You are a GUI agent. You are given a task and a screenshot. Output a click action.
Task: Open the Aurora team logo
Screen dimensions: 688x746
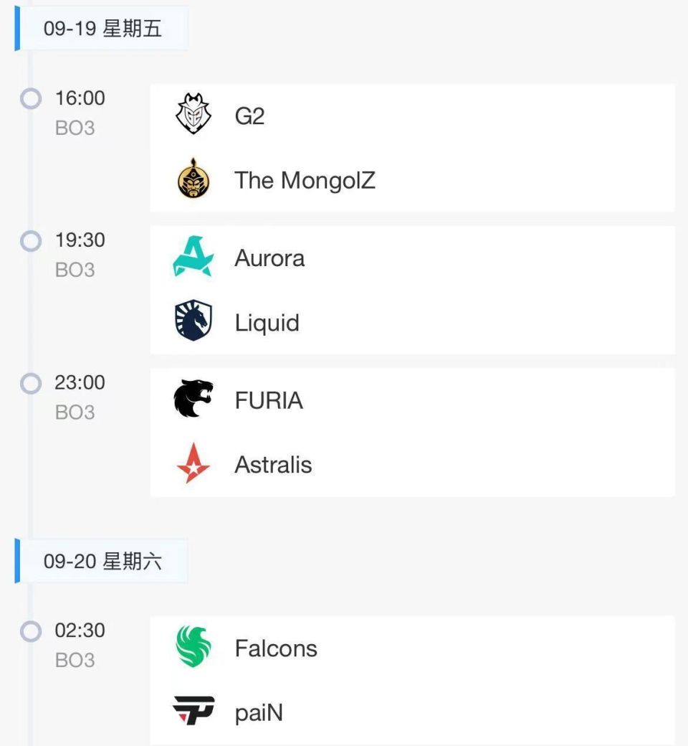(193, 256)
